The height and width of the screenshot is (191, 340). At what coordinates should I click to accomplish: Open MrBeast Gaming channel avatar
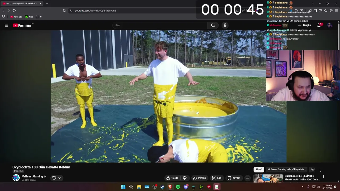tap(16, 178)
